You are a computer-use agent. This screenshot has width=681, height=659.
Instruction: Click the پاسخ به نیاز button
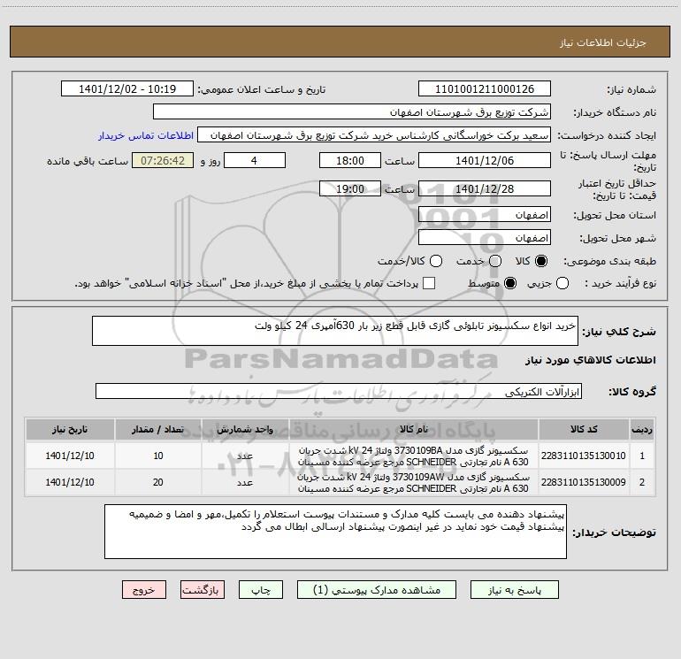point(515,590)
